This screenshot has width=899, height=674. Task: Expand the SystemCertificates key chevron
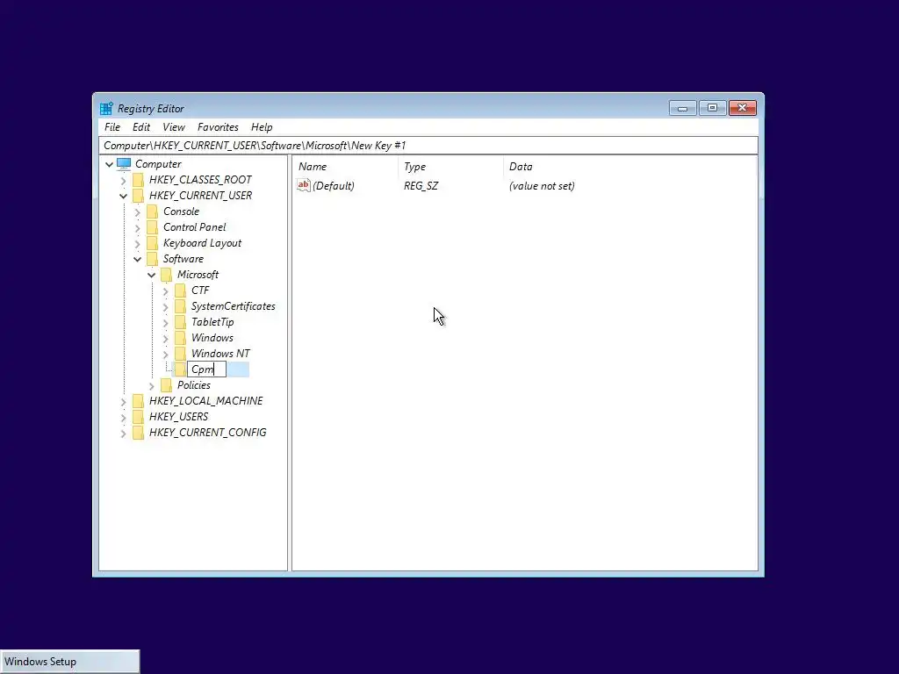(166, 307)
